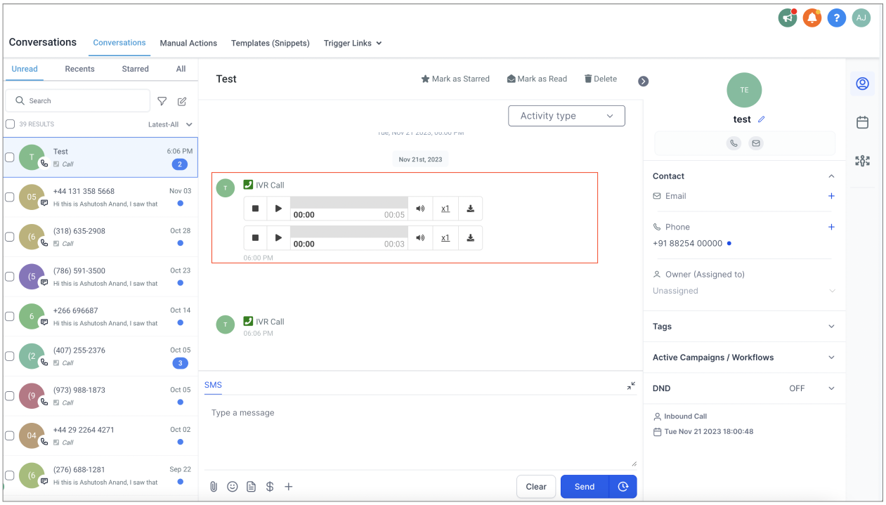Click Mark as Read
The height and width of the screenshot is (505, 886).
(537, 79)
